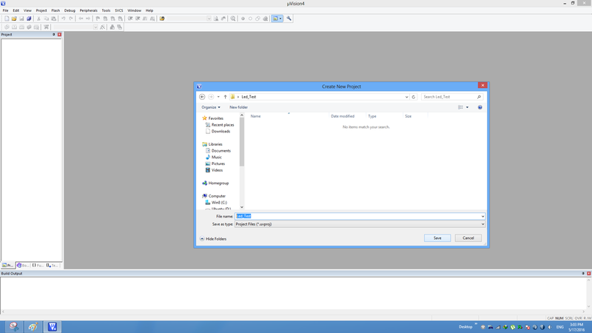The height and width of the screenshot is (333, 592).
Task: Open the Save as type combo box
Action: [360, 224]
